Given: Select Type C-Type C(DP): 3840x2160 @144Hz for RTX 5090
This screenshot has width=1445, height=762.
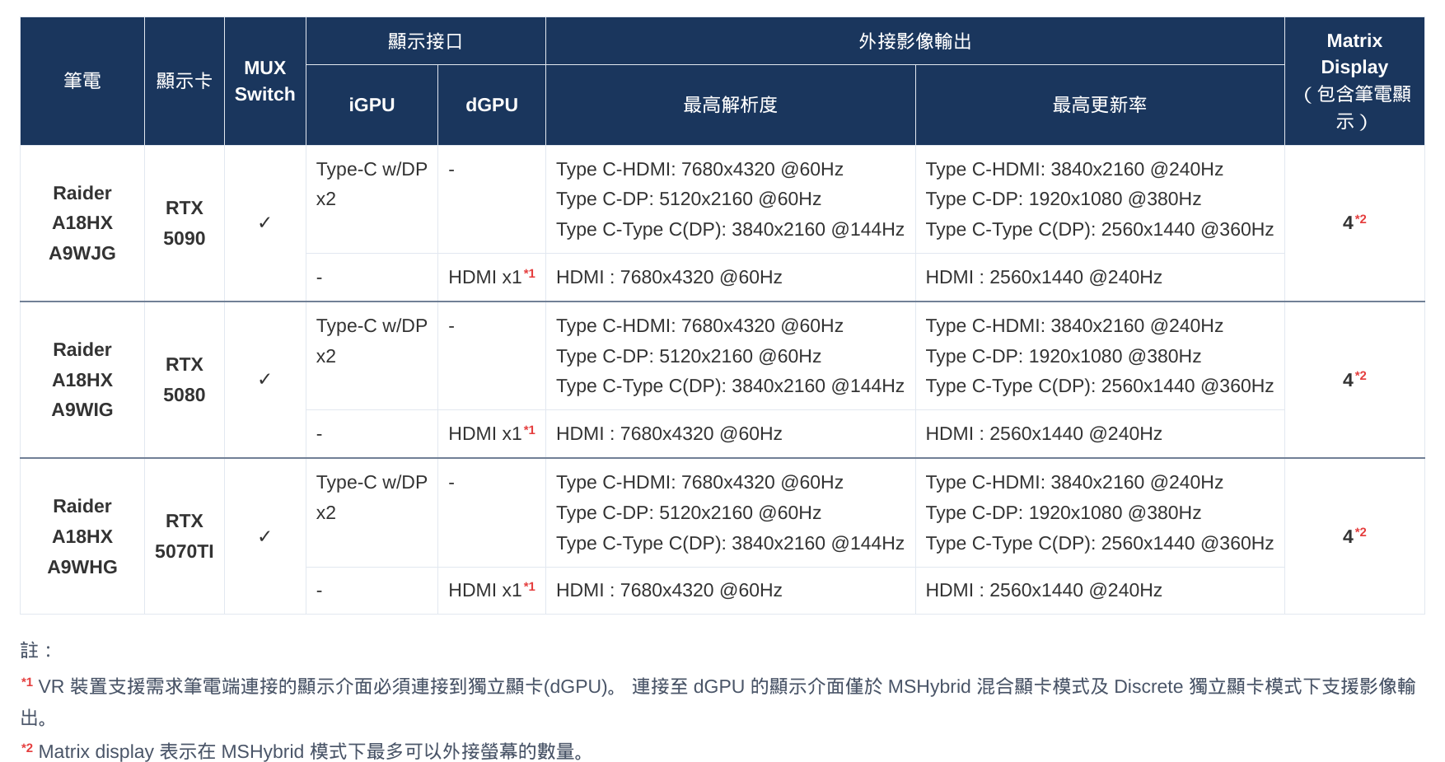Looking at the screenshot, I should [x=730, y=229].
